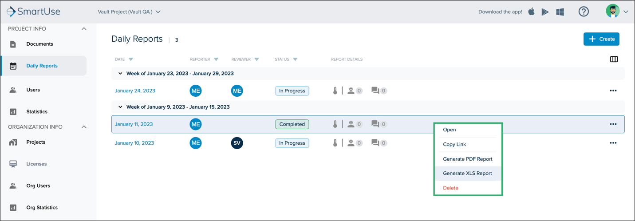Click the Windows app download icon

(x=560, y=12)
